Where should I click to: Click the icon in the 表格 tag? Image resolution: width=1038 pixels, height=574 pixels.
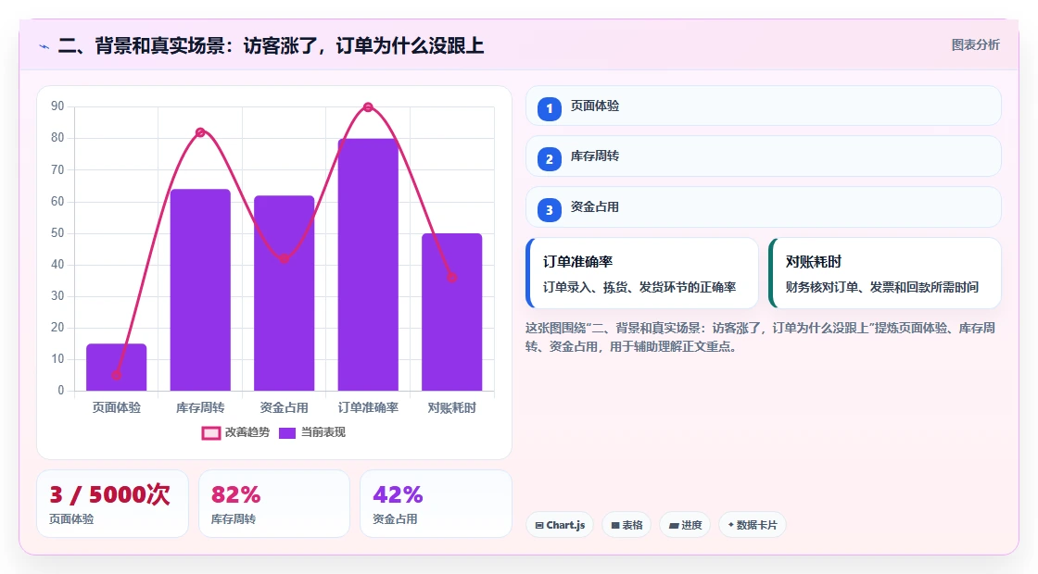[x=615, y=525]
